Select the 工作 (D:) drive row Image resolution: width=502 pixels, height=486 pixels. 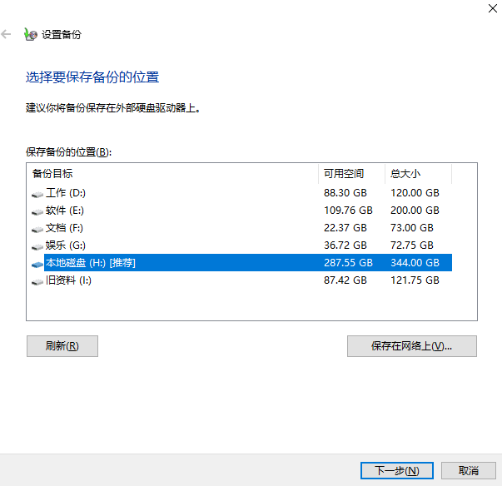point(241,192)
